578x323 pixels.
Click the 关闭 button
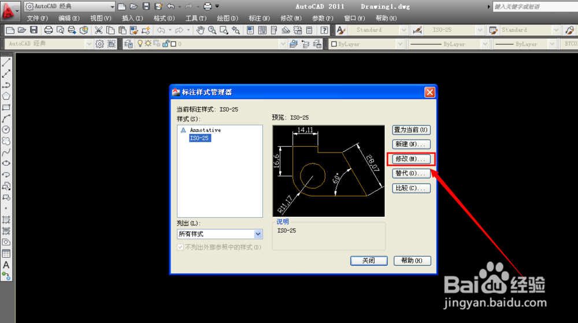(x=369, y=261)
